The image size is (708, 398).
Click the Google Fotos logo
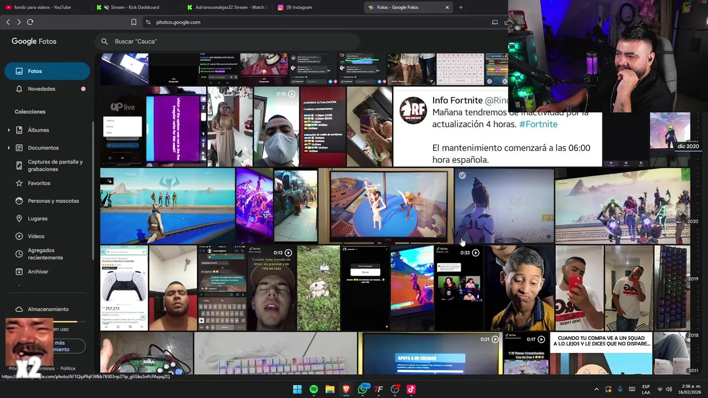click(x=34, y=41)
